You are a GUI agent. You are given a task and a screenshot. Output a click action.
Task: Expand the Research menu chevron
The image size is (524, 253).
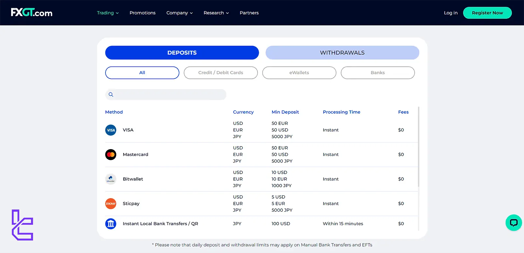point(227,13)
